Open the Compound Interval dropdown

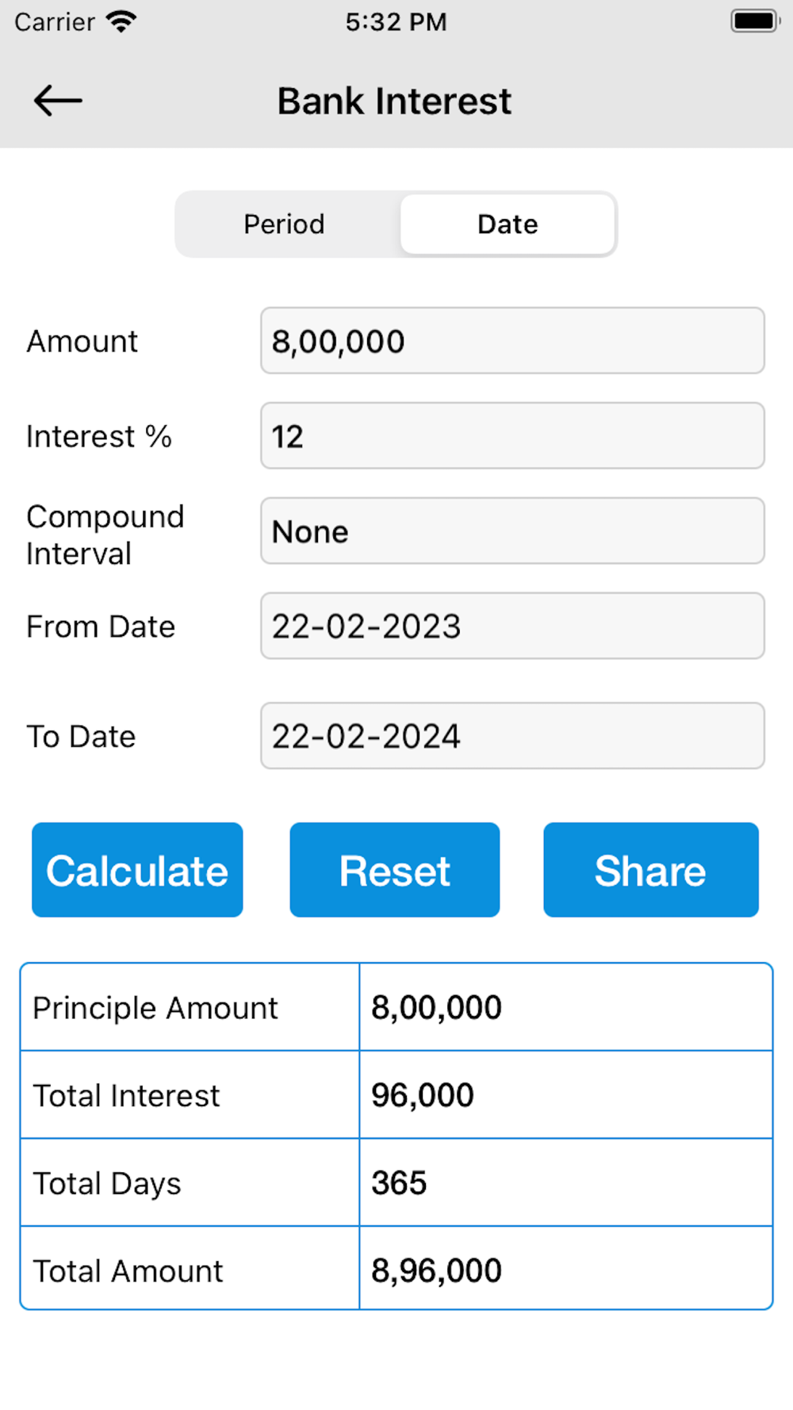coord(512,531)
